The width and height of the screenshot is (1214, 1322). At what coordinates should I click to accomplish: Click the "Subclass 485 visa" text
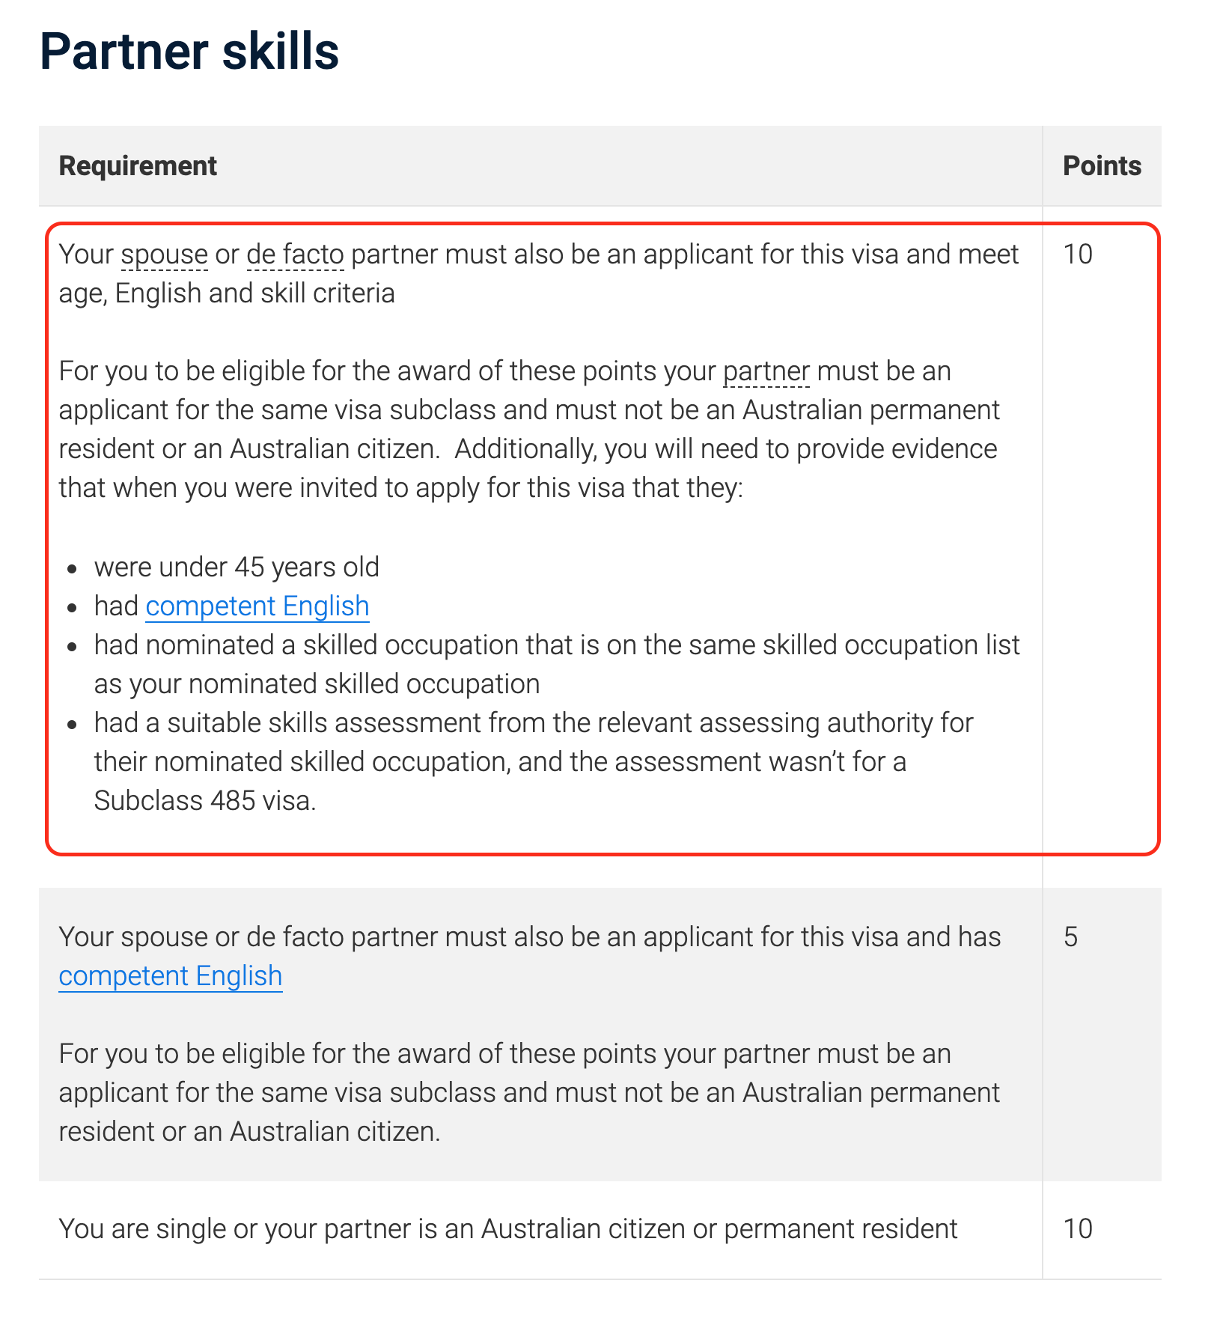(x=204, y=800)
